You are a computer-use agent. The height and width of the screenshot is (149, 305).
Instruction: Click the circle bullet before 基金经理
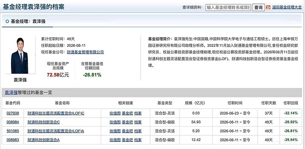[7, 21]
